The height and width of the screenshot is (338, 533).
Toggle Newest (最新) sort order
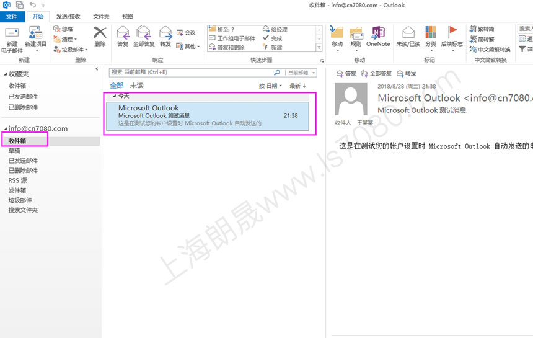(x=297, y=86)
